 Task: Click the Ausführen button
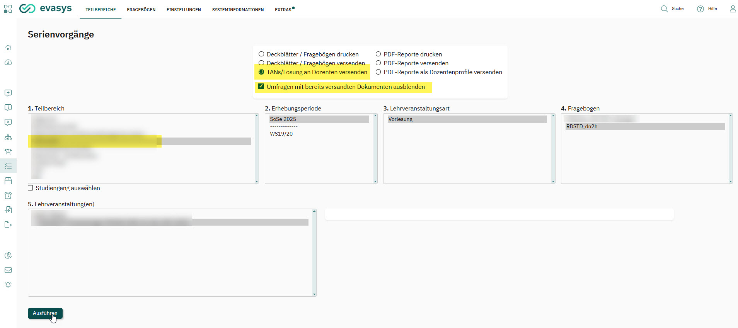(x=45, y=313)
